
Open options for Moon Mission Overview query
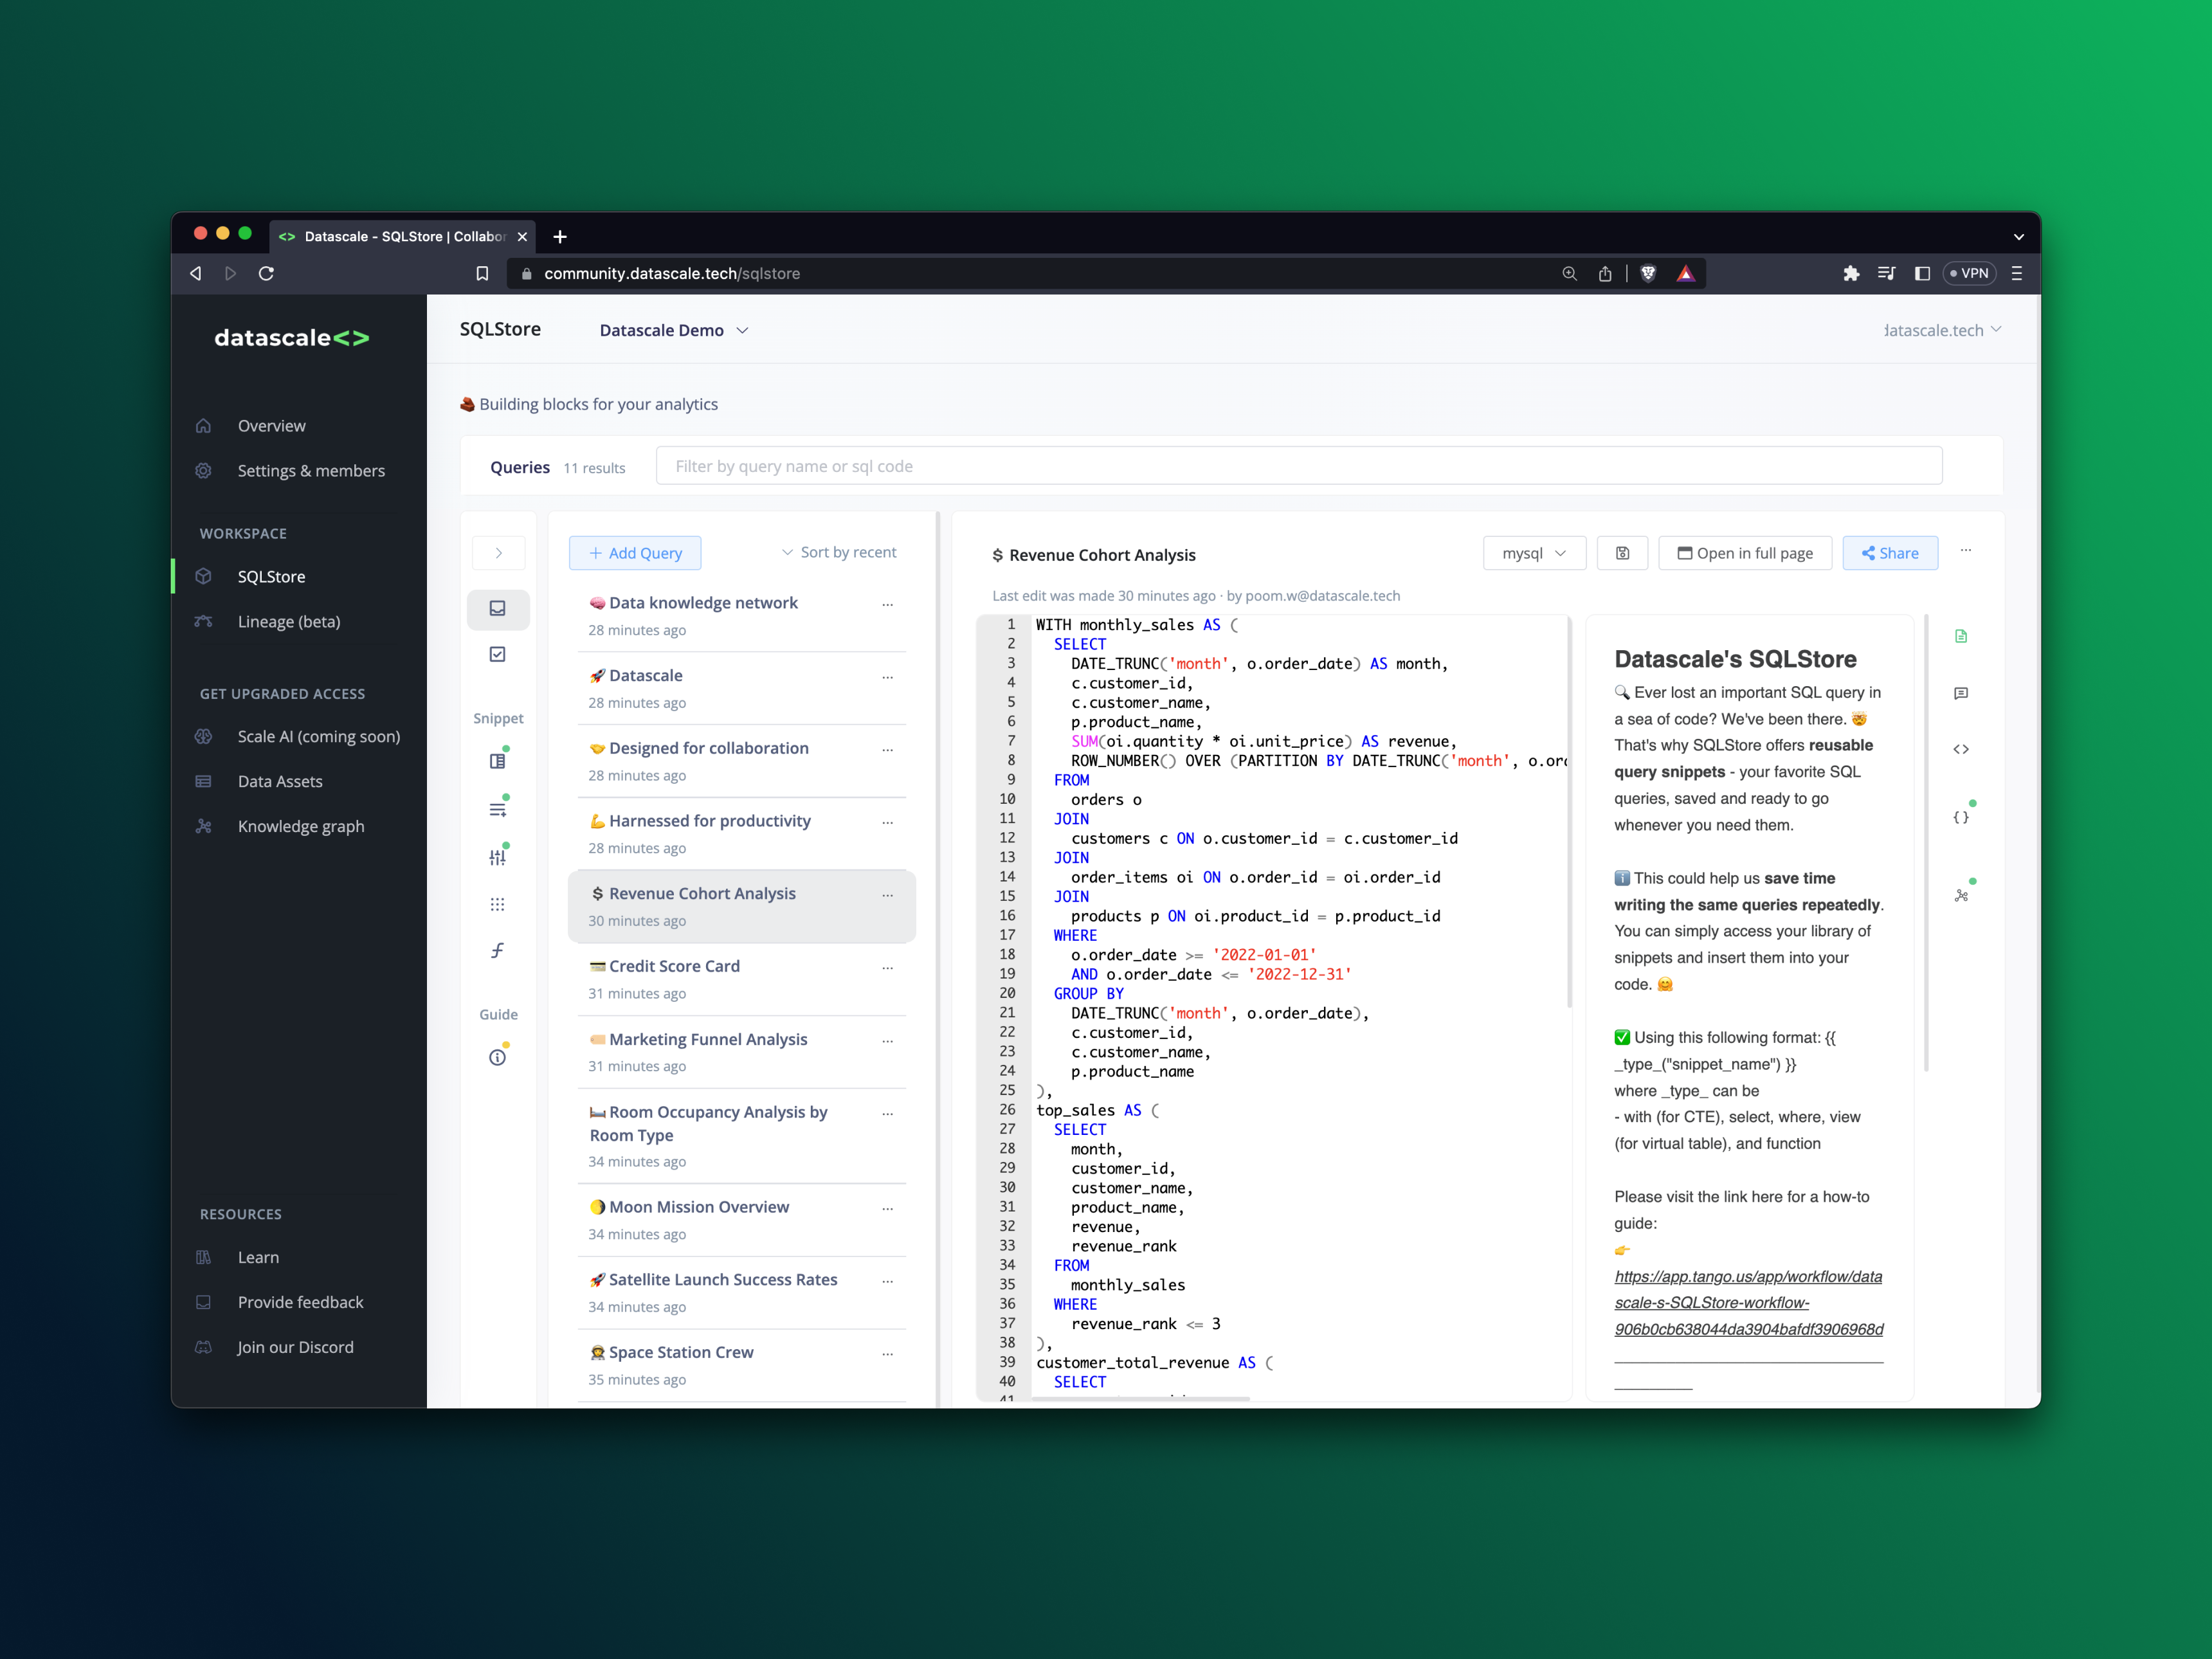click(x=887, y=1208)
